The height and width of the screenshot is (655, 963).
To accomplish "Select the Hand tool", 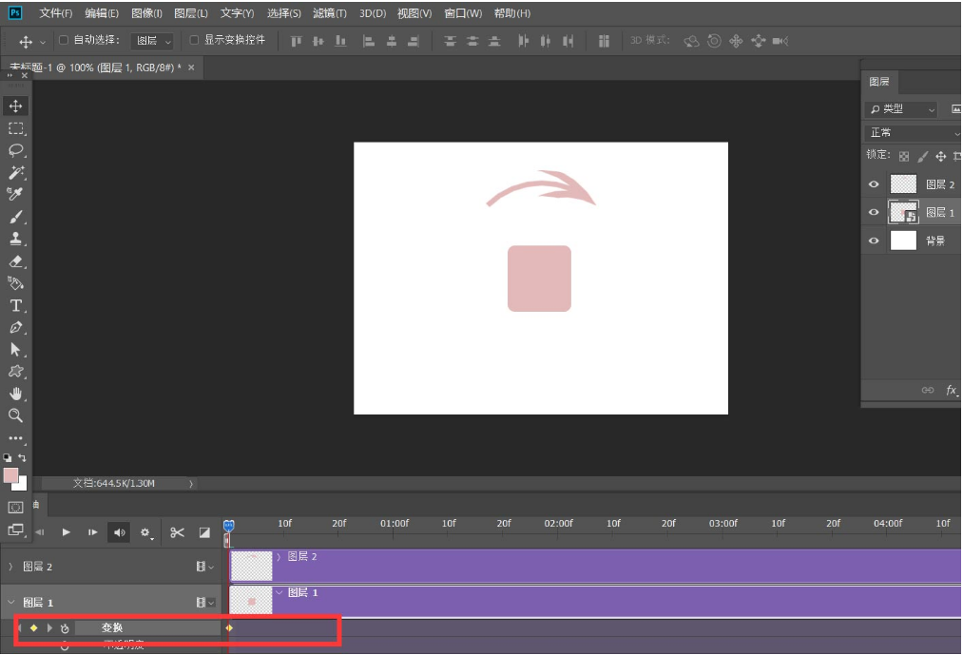I will point(16,394).
